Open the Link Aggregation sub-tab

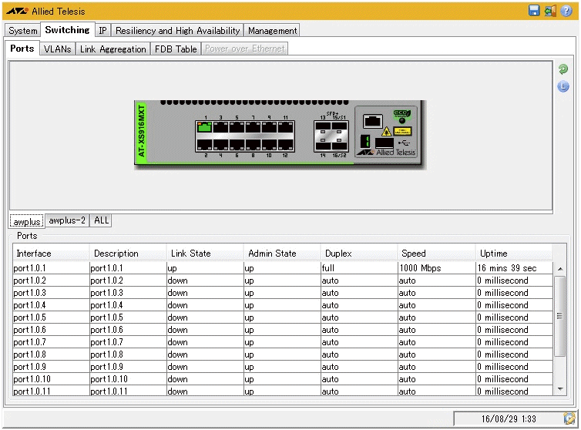click(x=113, y=49)
